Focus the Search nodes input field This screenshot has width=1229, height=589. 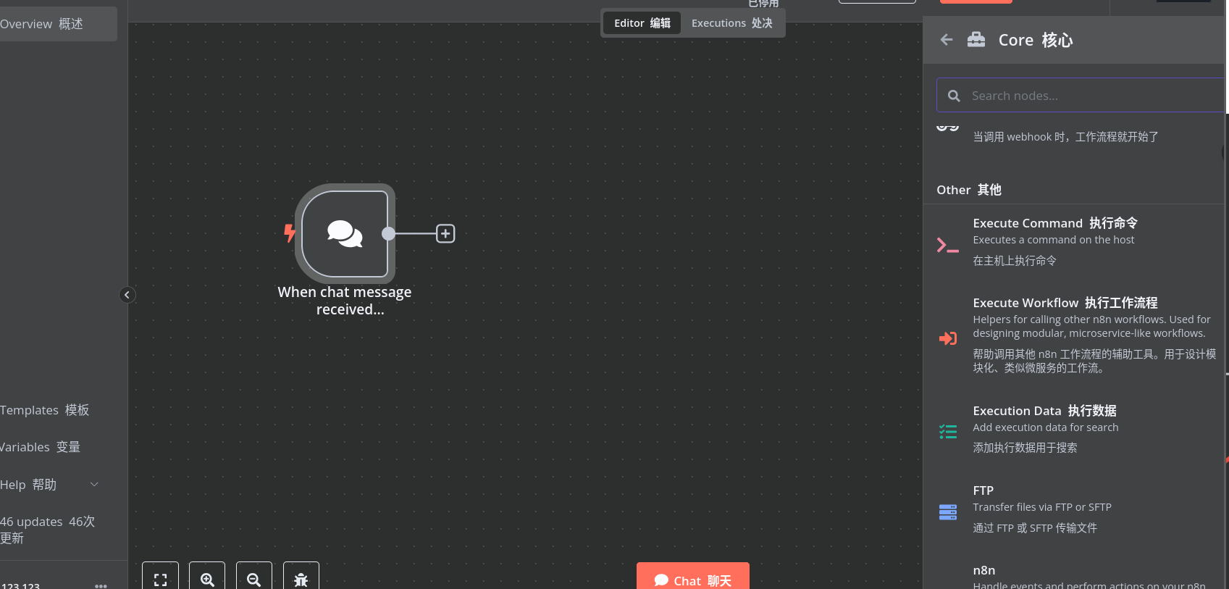click(x=1082, y=96)
